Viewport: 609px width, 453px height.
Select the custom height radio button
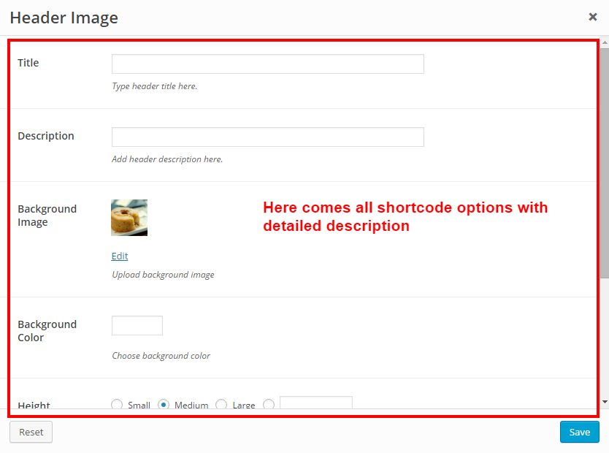pos(269,405)
